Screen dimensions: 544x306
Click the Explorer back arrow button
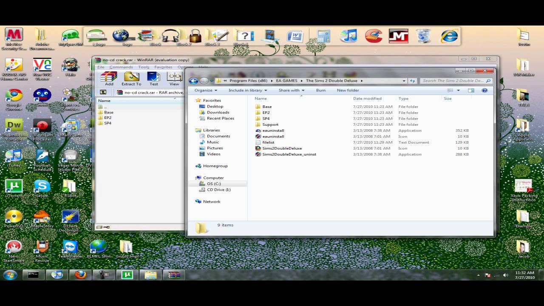(x=194, y=81)
